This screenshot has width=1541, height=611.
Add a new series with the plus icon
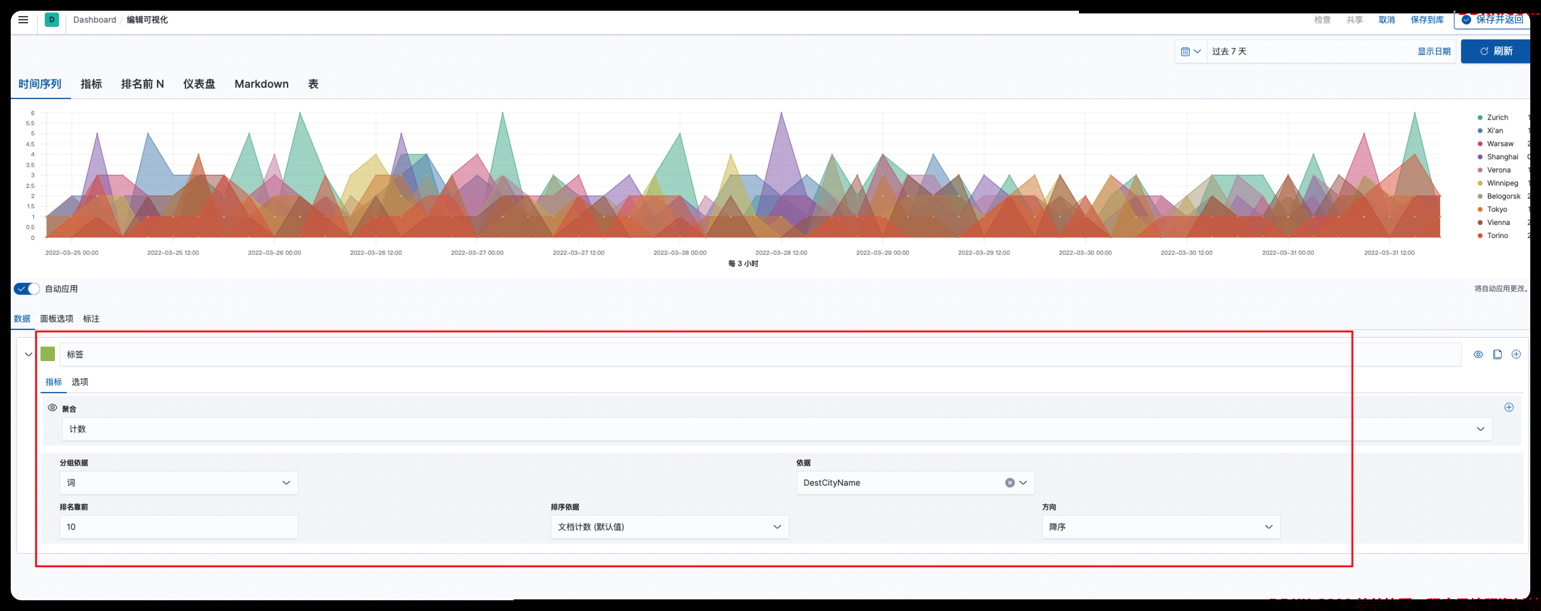[1517, 354]
